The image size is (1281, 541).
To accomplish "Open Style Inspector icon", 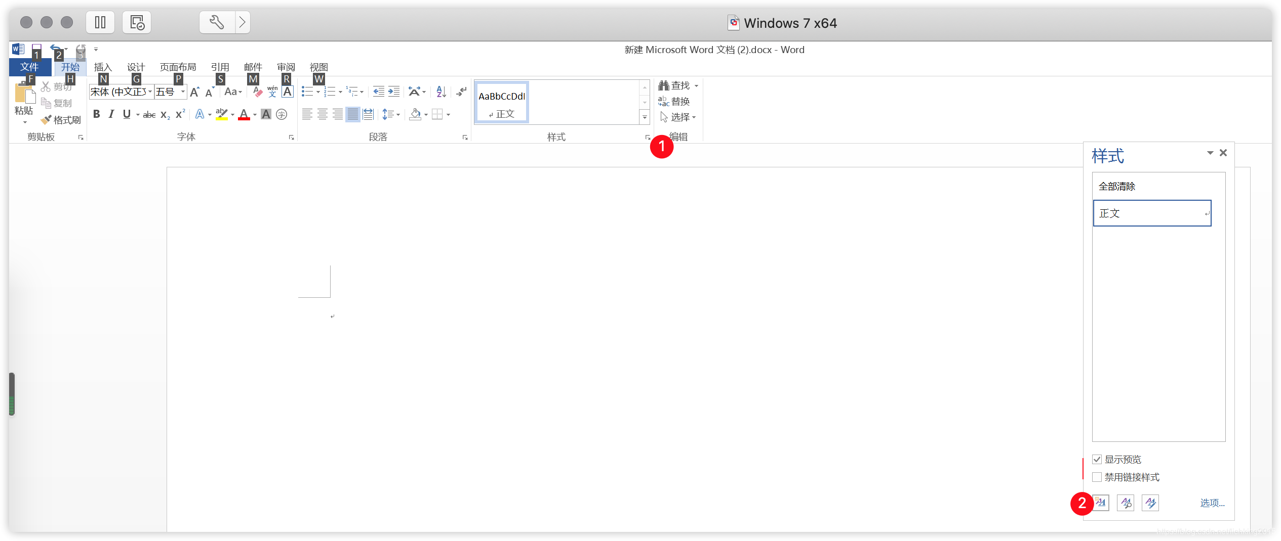I will pyautogui.click(x=1126, y=503).
